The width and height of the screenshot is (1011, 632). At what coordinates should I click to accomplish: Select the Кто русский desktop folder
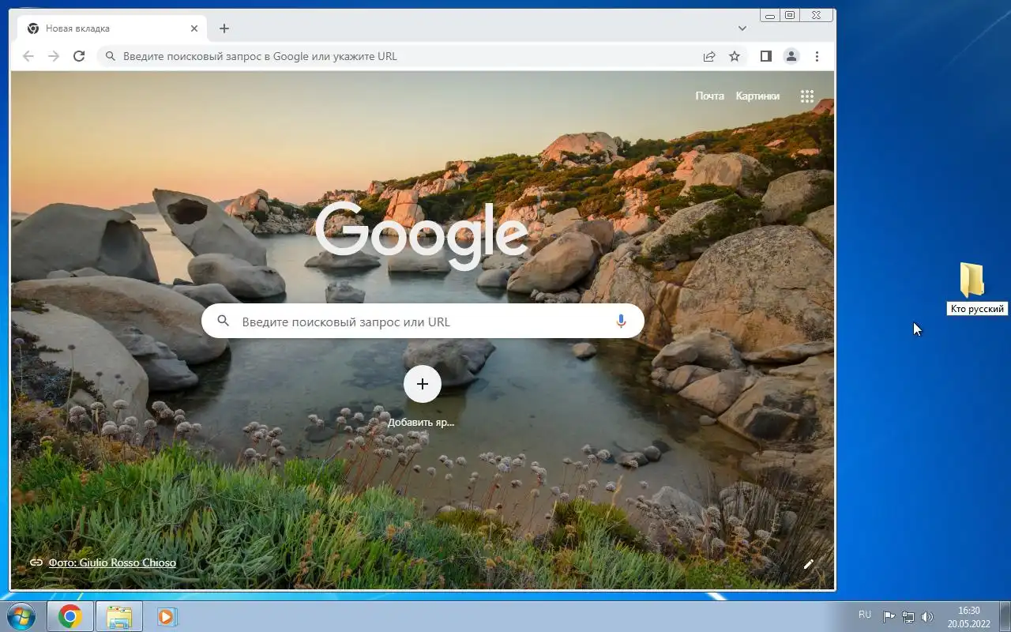point(976,289)
